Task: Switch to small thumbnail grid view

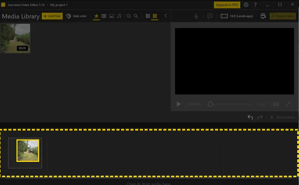Action: pyautogui.click(x=155, y=16)
